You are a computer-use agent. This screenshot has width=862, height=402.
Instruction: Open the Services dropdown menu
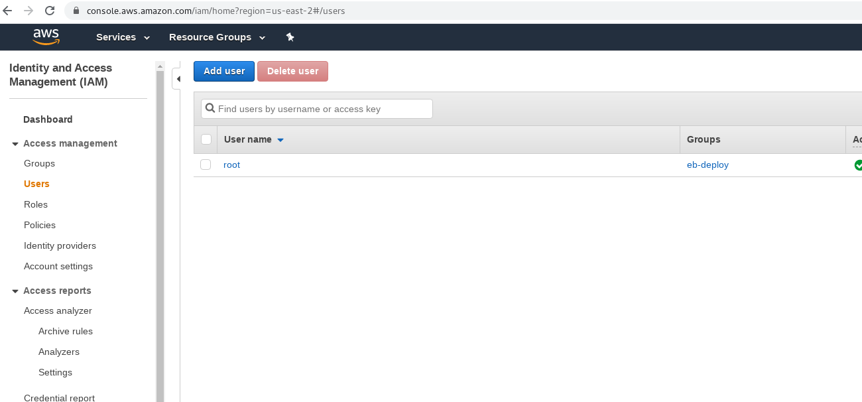coord(123,37)
